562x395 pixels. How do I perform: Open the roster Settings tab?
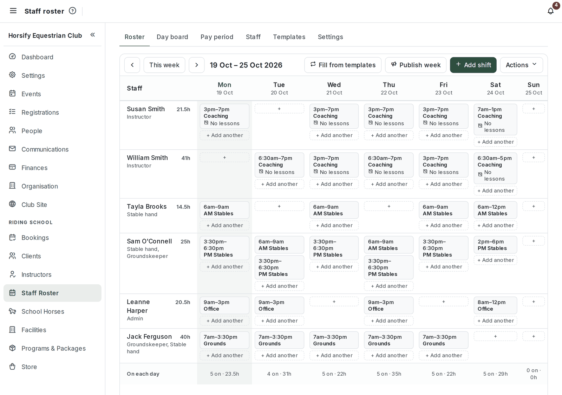click(x=330, y=37)
